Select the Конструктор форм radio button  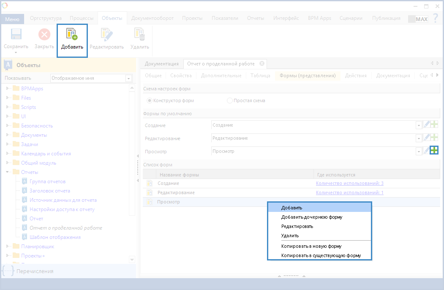point(150,100)
